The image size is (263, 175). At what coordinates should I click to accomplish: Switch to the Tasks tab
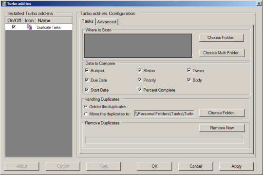pos(87,21)
